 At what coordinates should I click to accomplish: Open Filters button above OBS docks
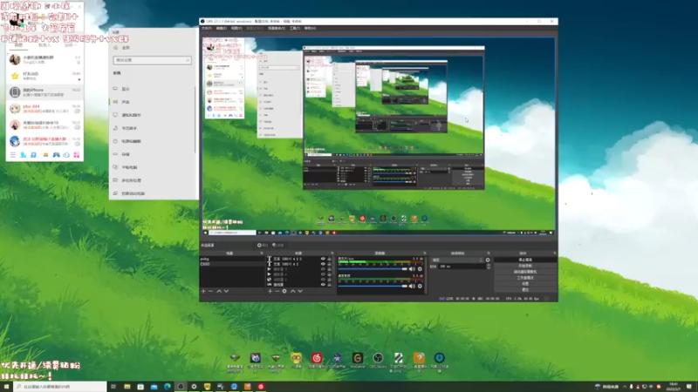pos(278,246)
